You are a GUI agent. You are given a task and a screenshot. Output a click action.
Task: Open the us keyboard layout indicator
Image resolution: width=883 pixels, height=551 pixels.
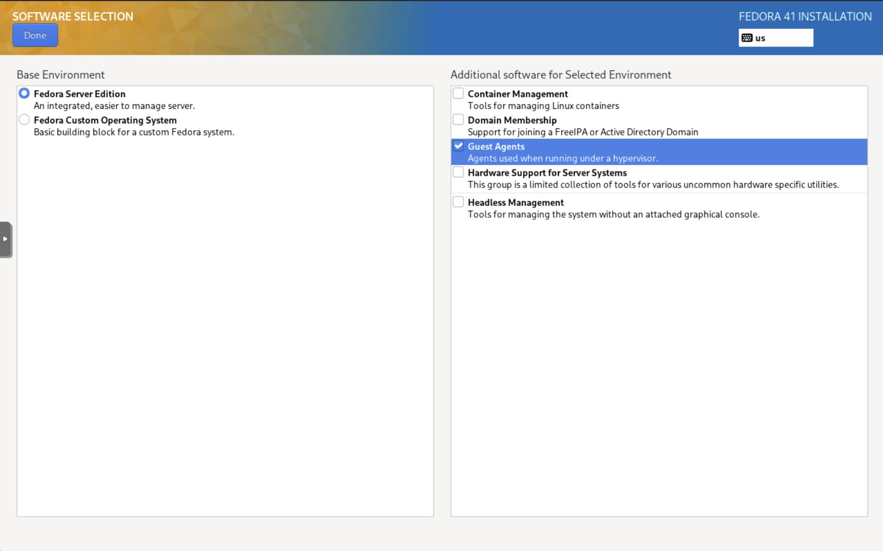point(775,38)
